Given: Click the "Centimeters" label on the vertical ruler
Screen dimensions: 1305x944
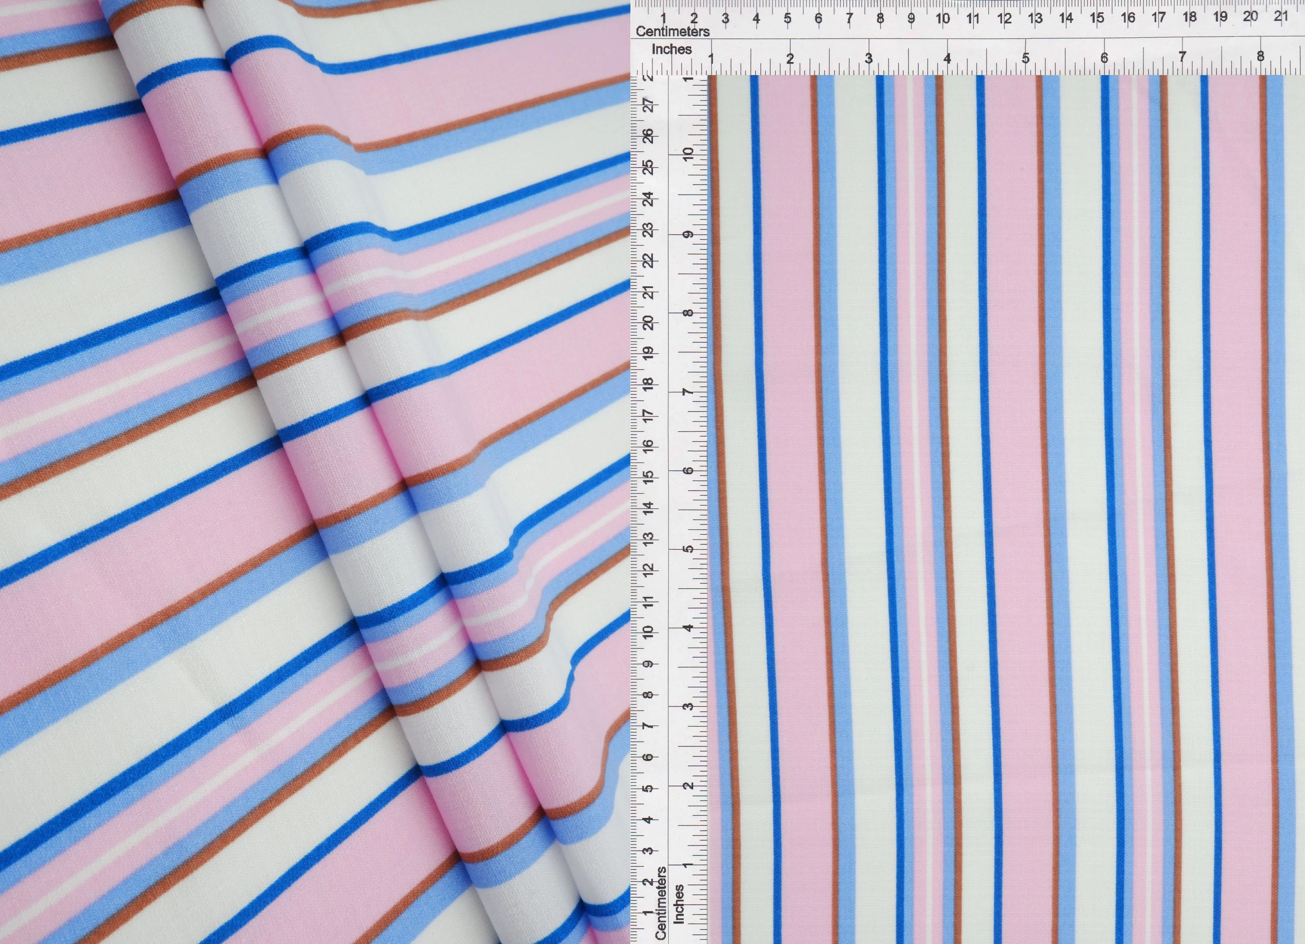Looking at the screenshot, I should (661, 903).
